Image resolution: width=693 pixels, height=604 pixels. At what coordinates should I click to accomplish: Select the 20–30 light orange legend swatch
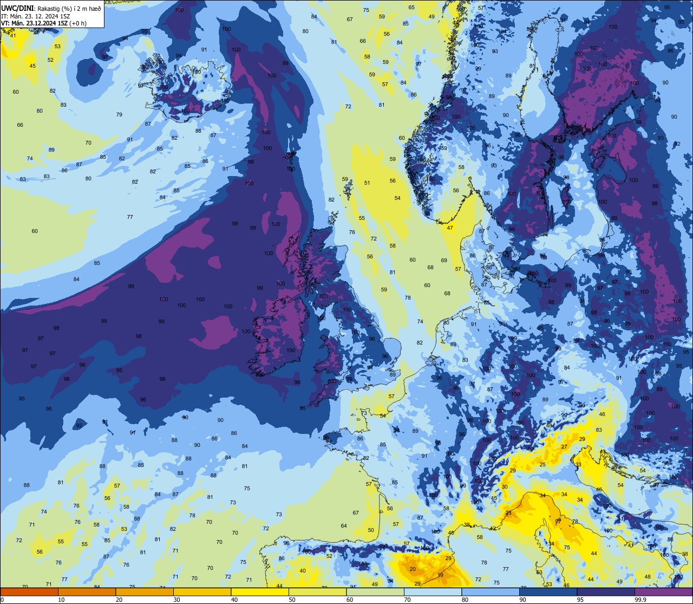(145, 592)
